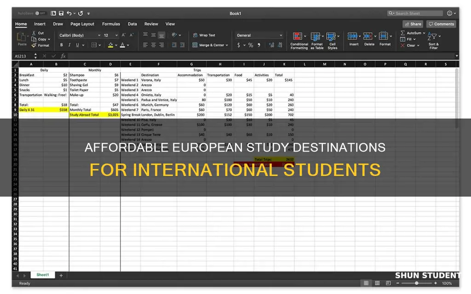The height and width of the screenshot is (294, 471).
Task: Click the Zoom out minus button
Action: (398, 283)
